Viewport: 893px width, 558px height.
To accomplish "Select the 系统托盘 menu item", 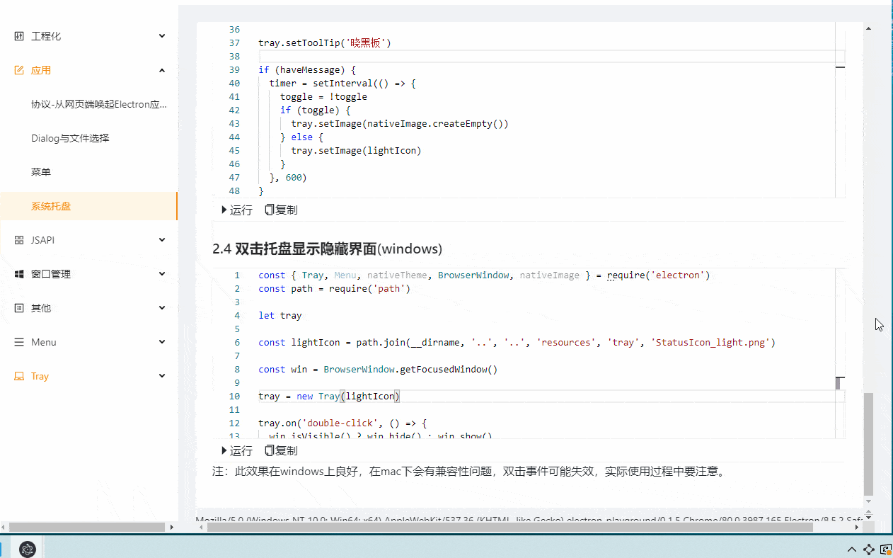I will (x=88, y=206).
